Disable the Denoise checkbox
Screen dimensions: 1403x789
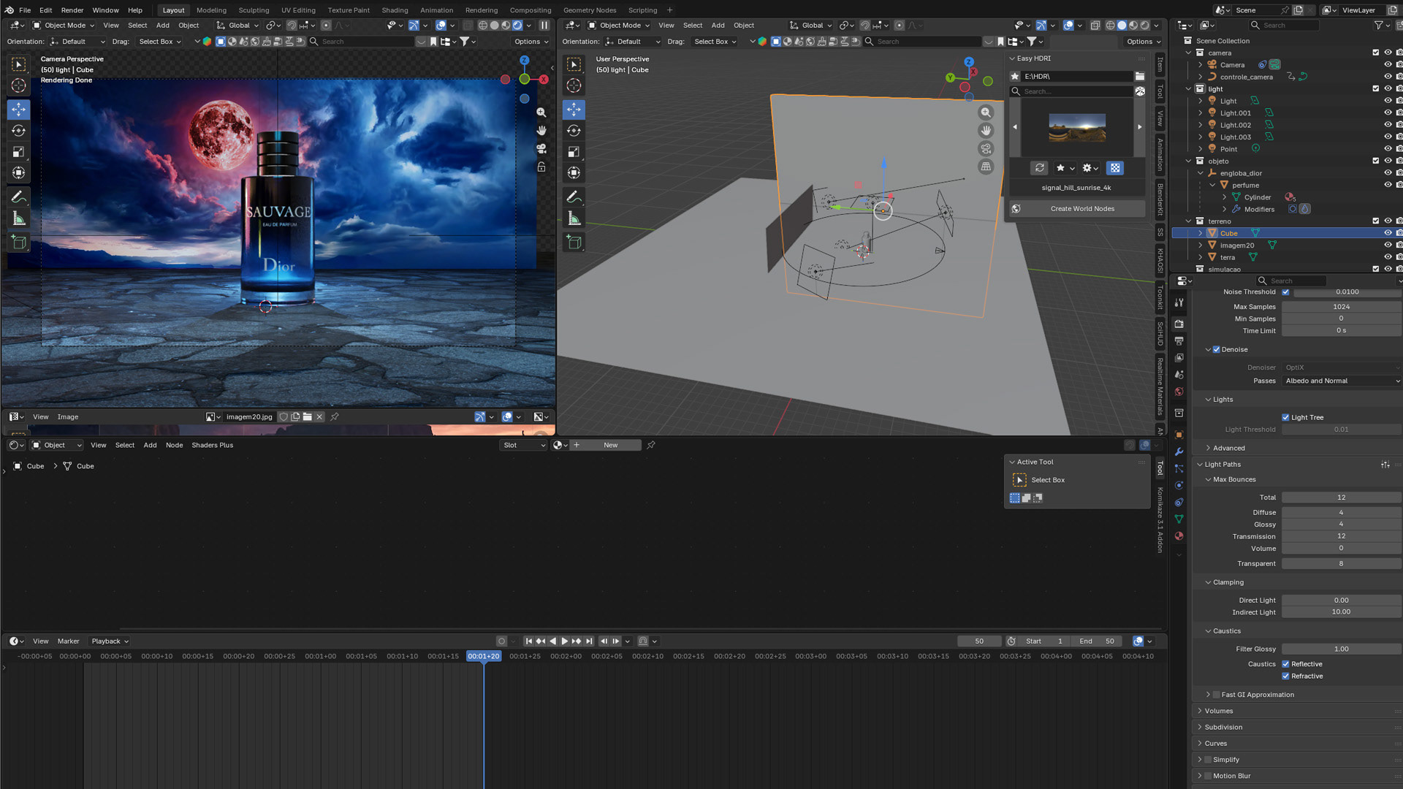click(1217, 350)
